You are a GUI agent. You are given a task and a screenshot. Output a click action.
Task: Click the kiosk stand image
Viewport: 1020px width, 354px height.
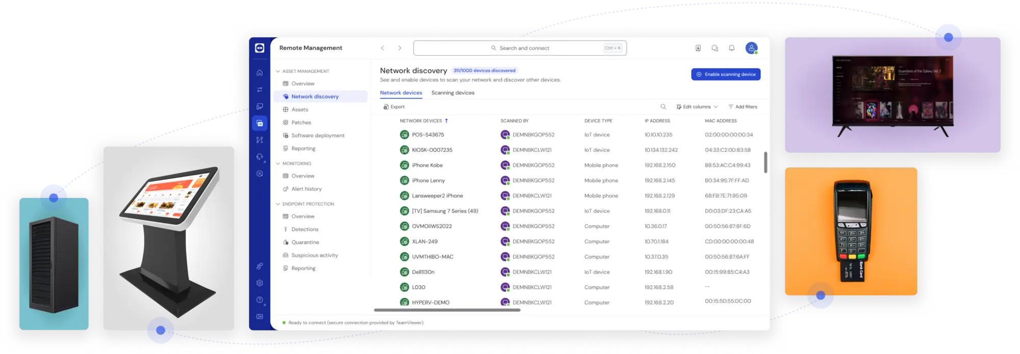pos(169,238)
